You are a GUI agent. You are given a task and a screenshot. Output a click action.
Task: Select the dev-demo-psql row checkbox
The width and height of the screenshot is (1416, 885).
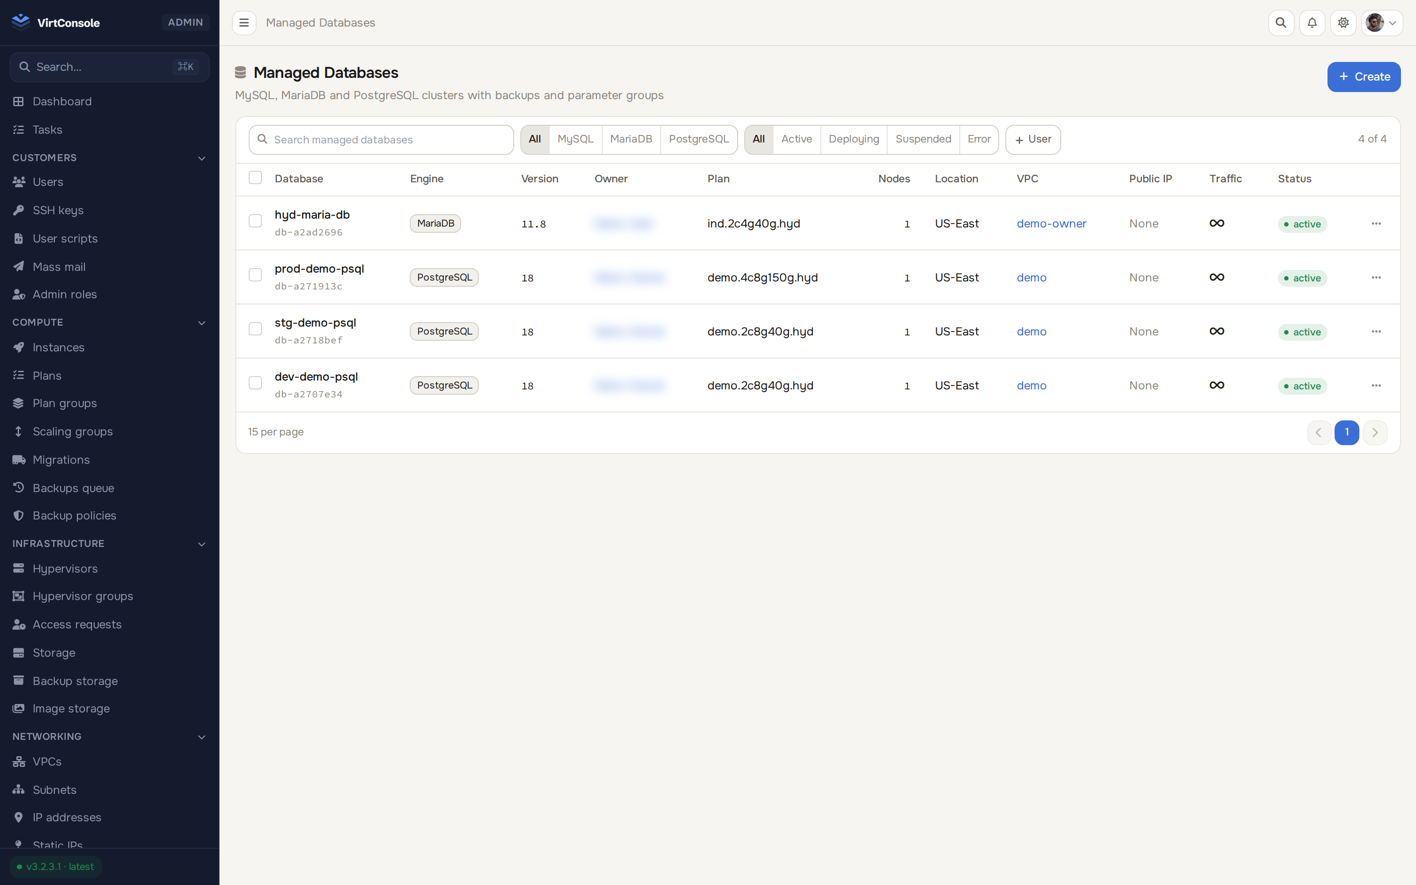click(x=255, y=382)
